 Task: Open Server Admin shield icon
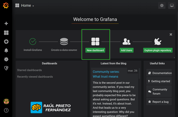pos(6,68)
